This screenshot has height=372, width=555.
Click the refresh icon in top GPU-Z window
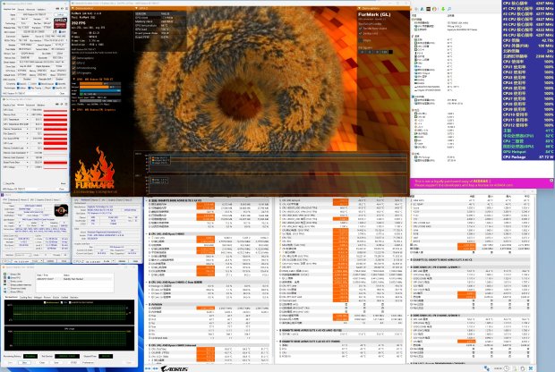(x=63, y=8)
